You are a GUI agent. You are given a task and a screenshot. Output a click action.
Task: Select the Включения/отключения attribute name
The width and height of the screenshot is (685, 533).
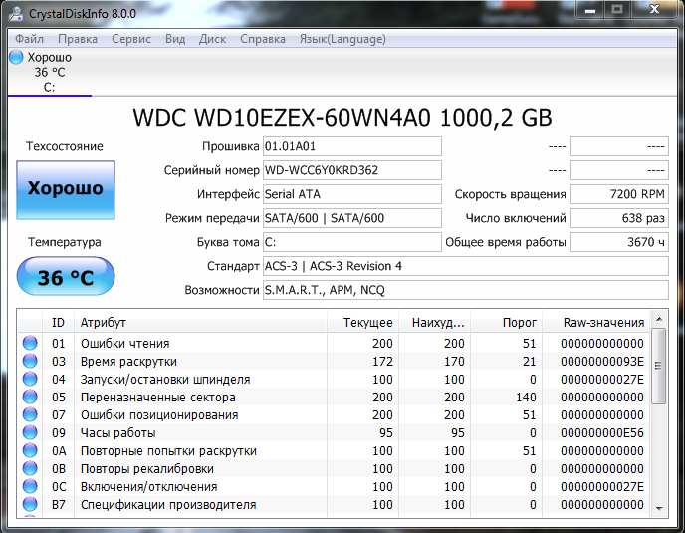149,486
